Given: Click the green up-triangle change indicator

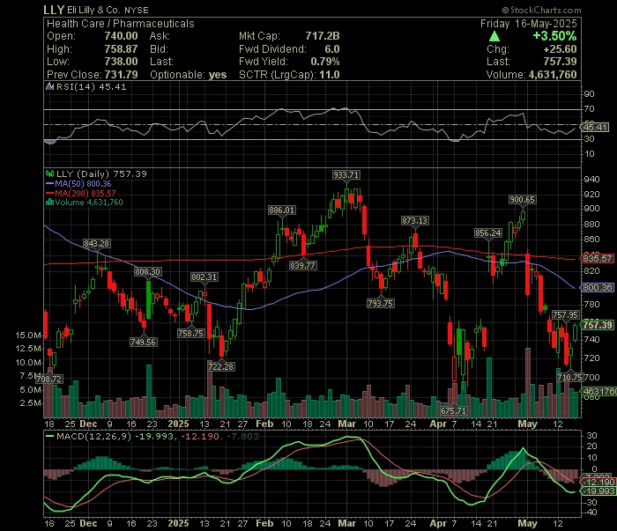Looking at the screenshot, I should 494,37.
